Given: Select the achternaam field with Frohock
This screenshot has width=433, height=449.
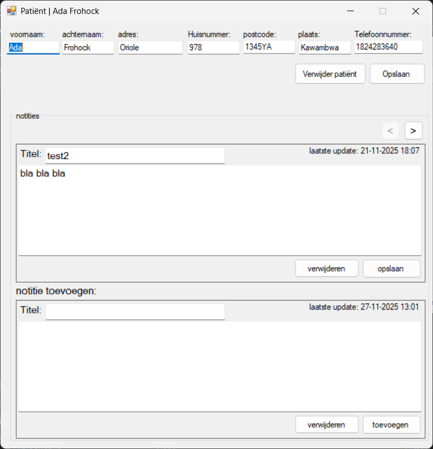Looking at the screenshot, I should 87,47.
